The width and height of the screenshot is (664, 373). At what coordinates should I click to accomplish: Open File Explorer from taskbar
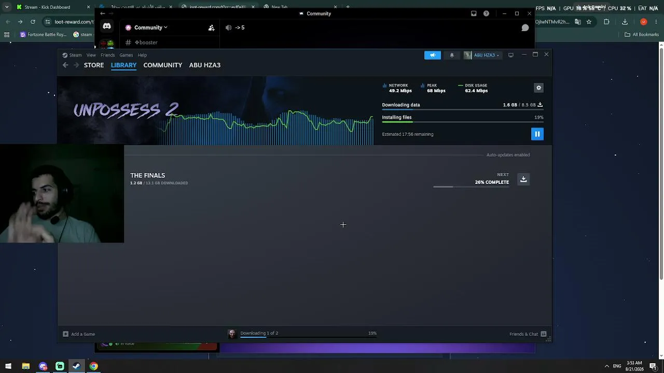(x=25, y=366)
